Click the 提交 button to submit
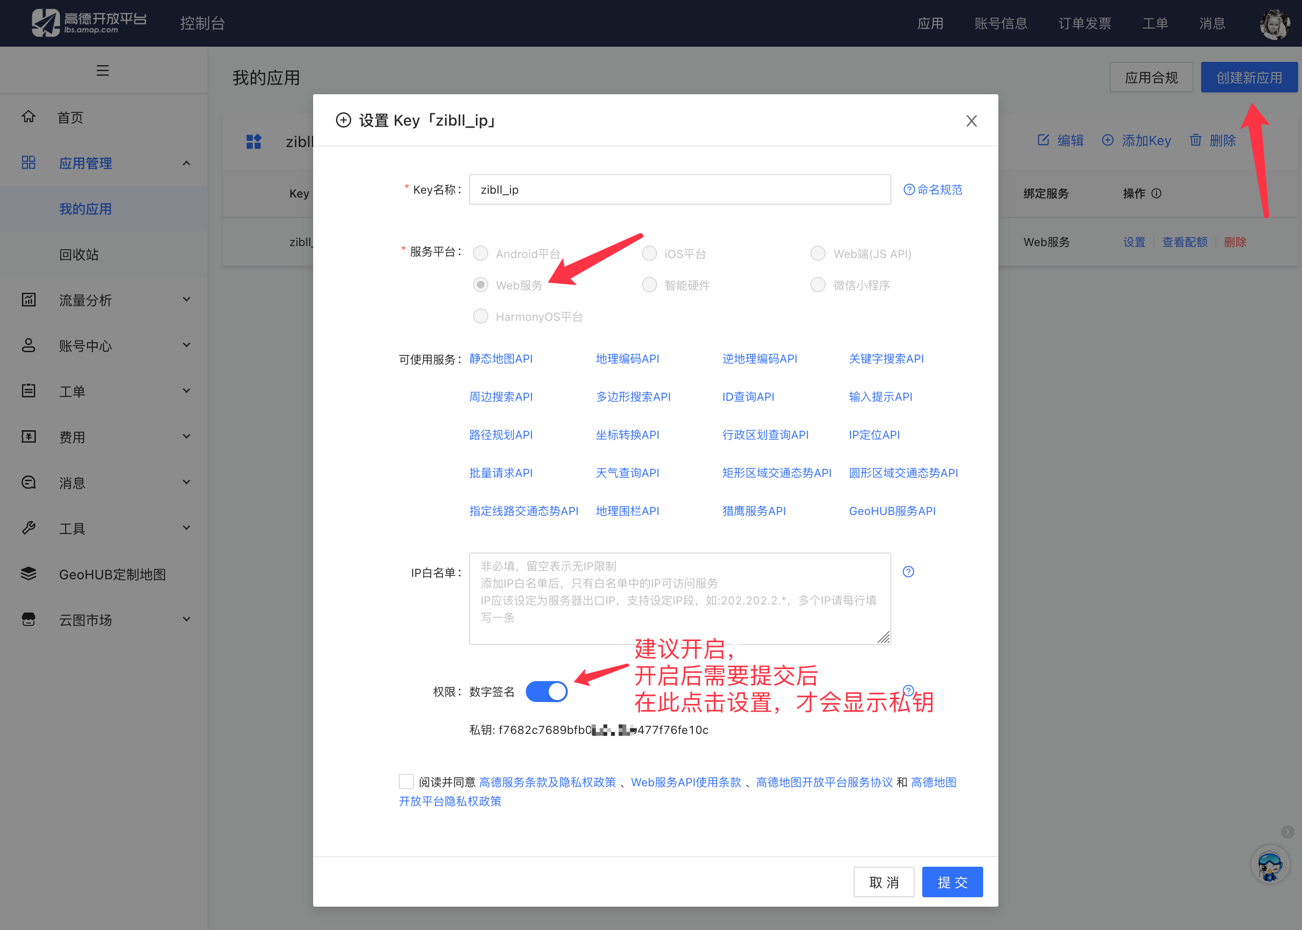Viewport: 1302px width, 930px height. coord(952,882)
